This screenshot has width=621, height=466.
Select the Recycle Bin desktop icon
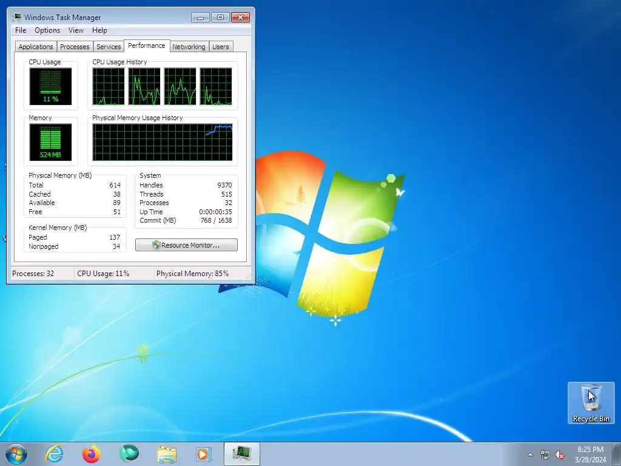coord(591,403)
